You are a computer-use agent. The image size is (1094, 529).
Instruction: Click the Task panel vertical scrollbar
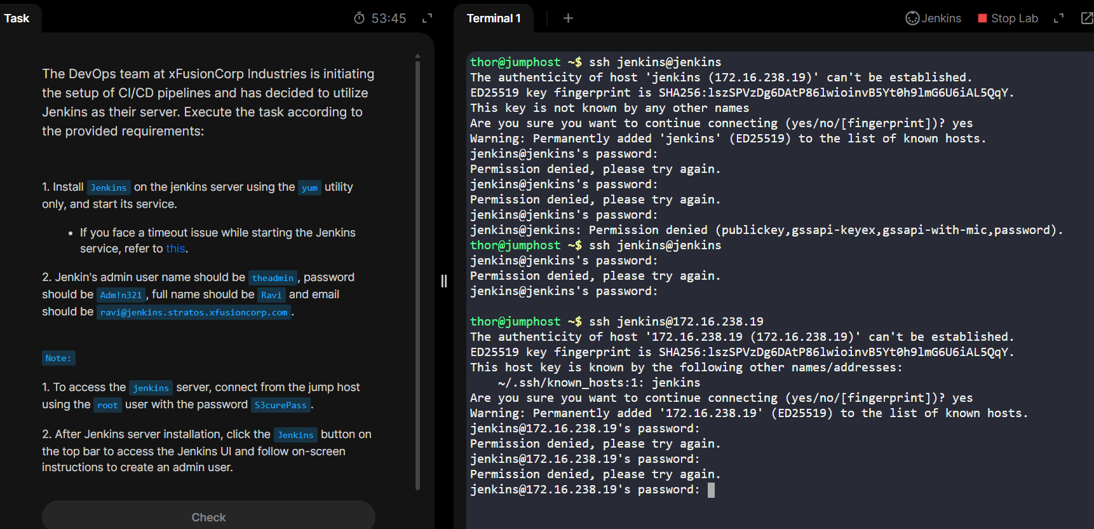pyautogui.click(x=417, y=273)
